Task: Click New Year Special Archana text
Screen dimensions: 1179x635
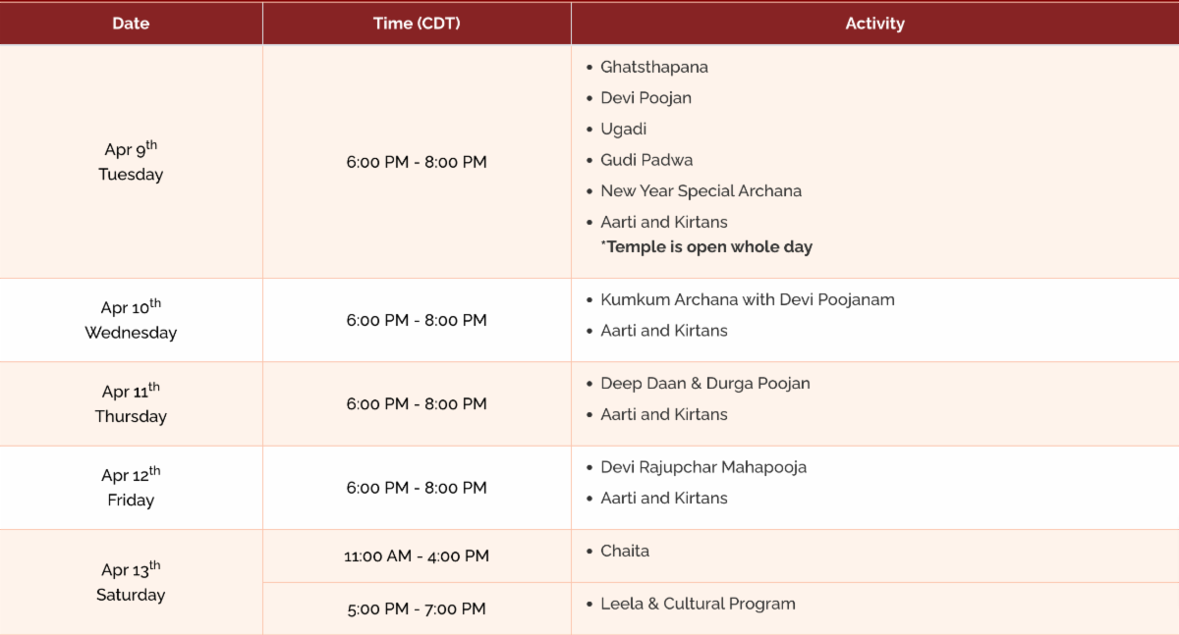Action: [701, 190]
